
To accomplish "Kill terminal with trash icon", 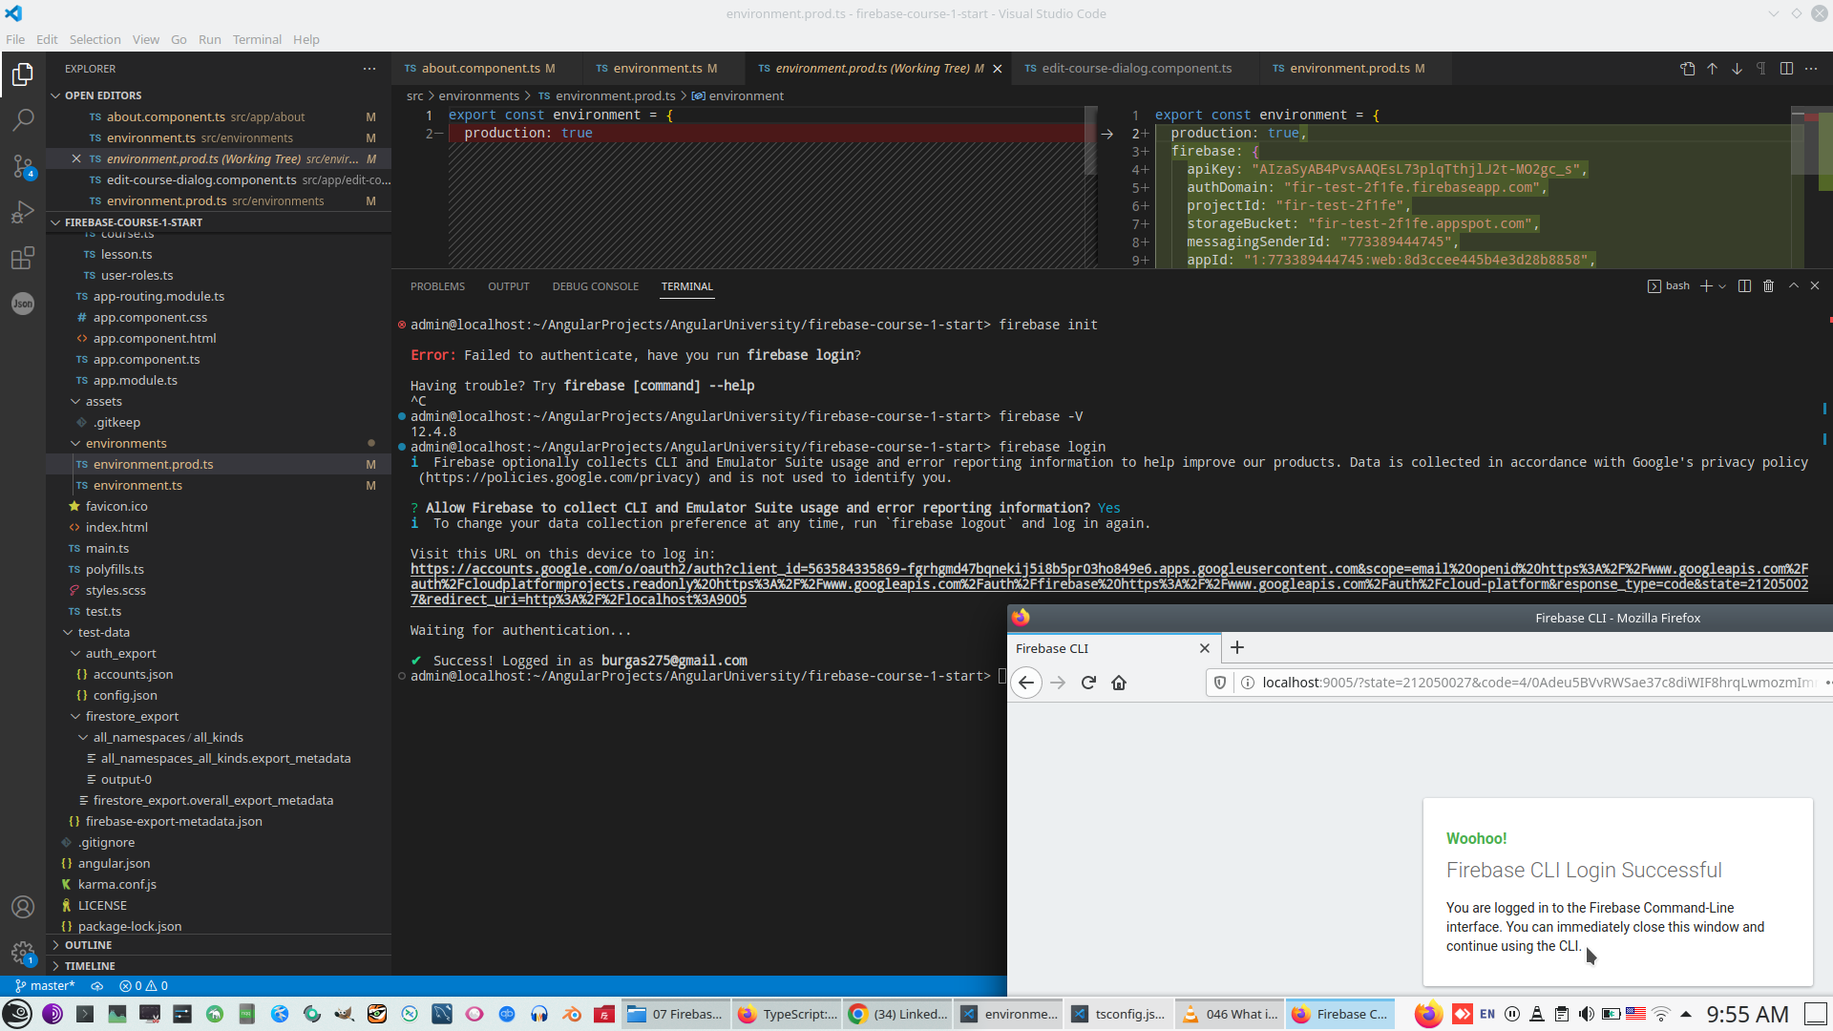I will (x=1768, y=286).
